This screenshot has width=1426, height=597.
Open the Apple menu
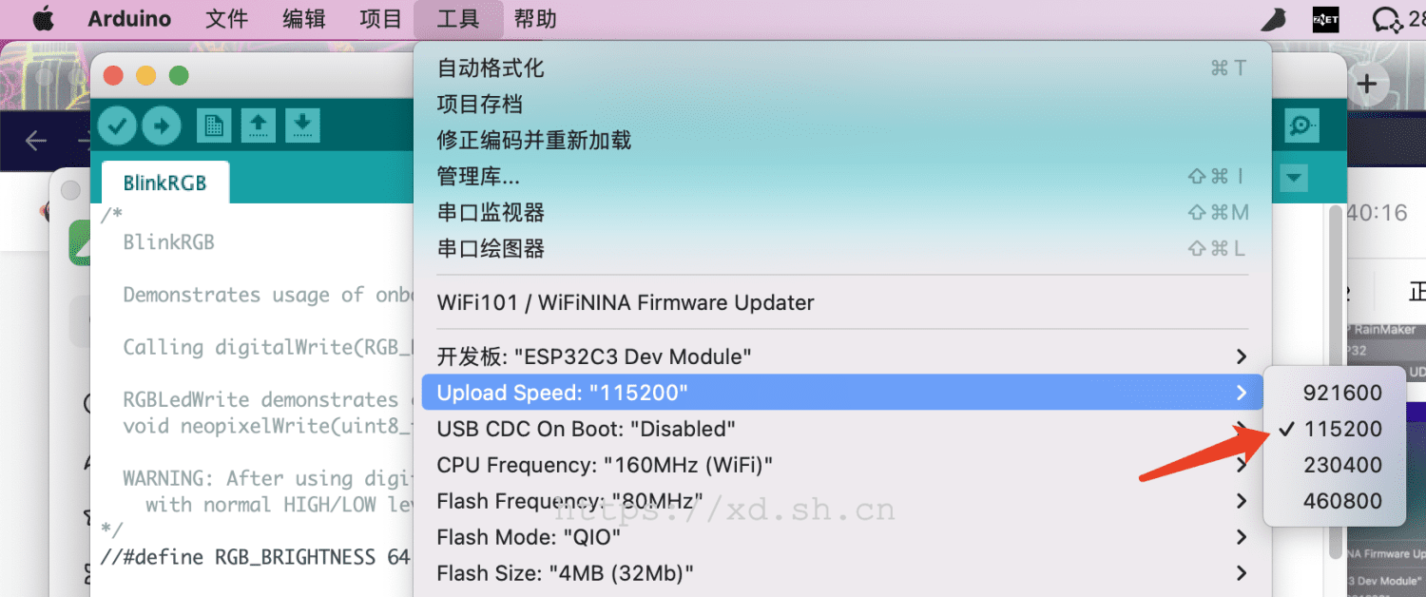pos(43,19)
